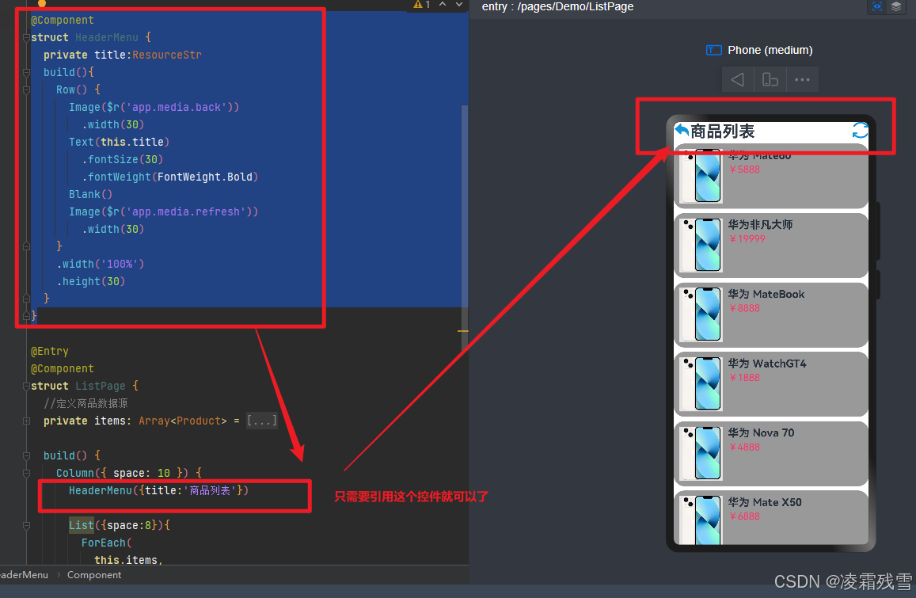Click the ¥6888 price text

[x=744, y=517]
